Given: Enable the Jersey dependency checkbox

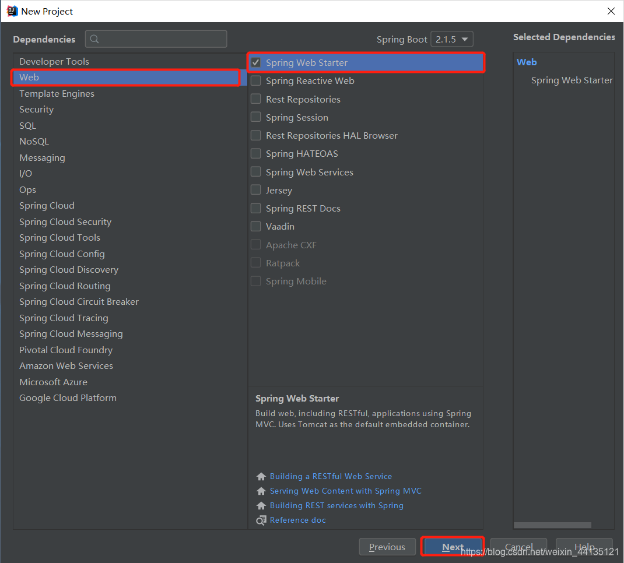Looking at the screenshot, I should 256,190.
